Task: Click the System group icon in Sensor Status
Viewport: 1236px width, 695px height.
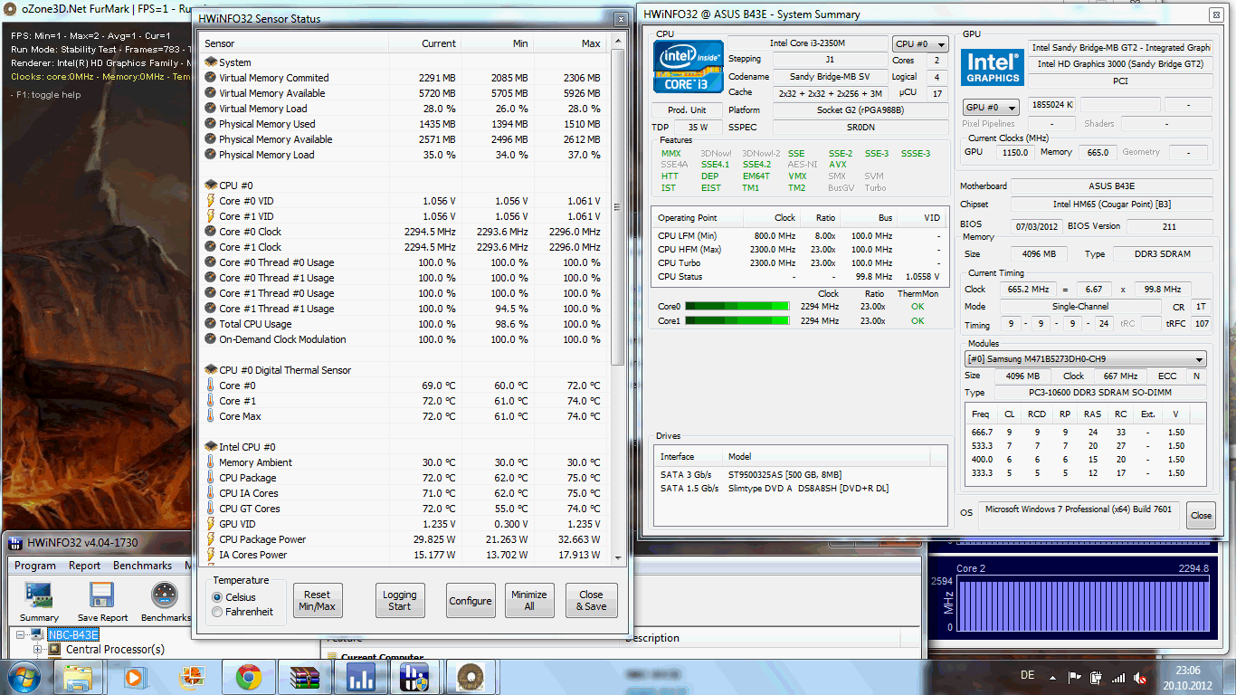Action: coord(211,62)
